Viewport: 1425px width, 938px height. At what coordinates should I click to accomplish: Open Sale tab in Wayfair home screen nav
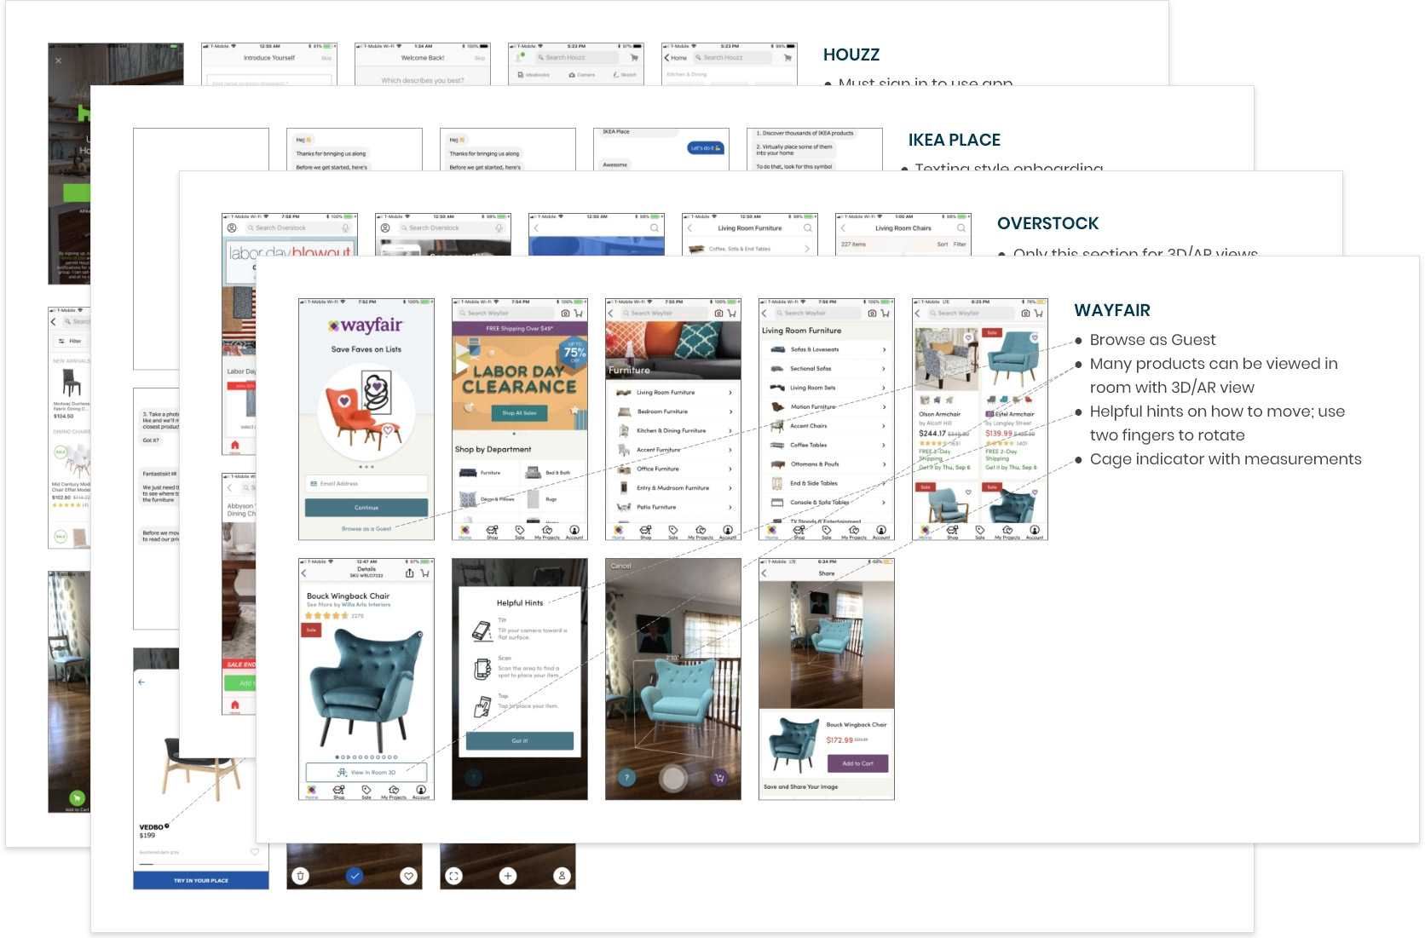click(520, 532)
